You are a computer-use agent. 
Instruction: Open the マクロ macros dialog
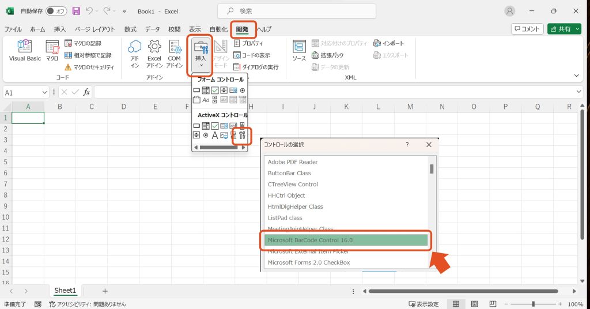[52, 51]
